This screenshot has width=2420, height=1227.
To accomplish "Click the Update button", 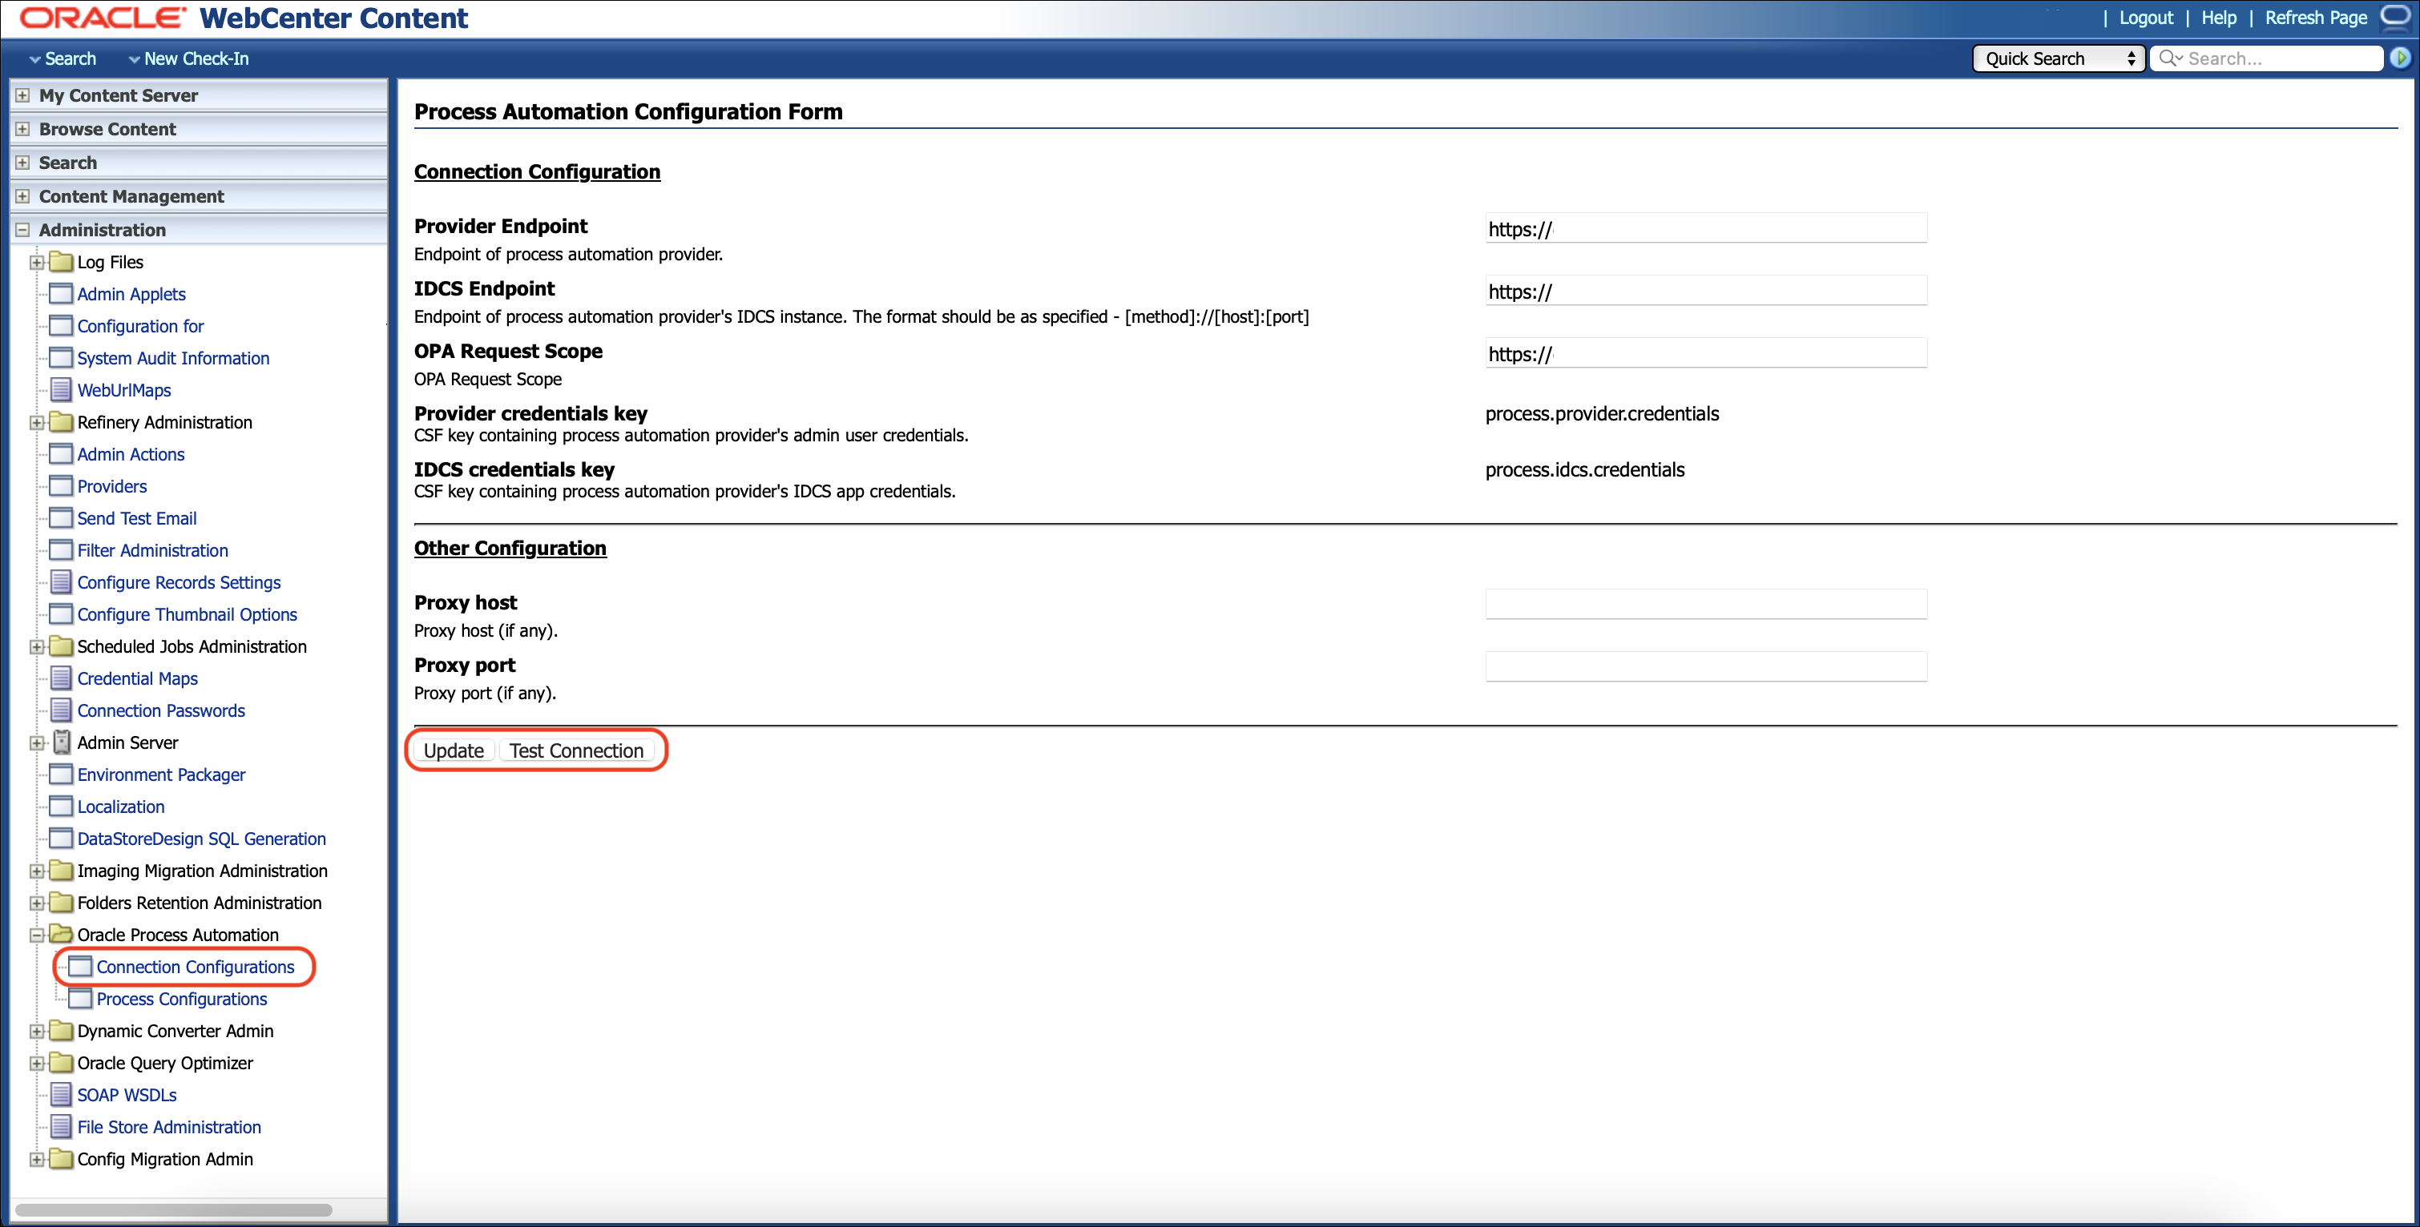I will tap(454, 750).
